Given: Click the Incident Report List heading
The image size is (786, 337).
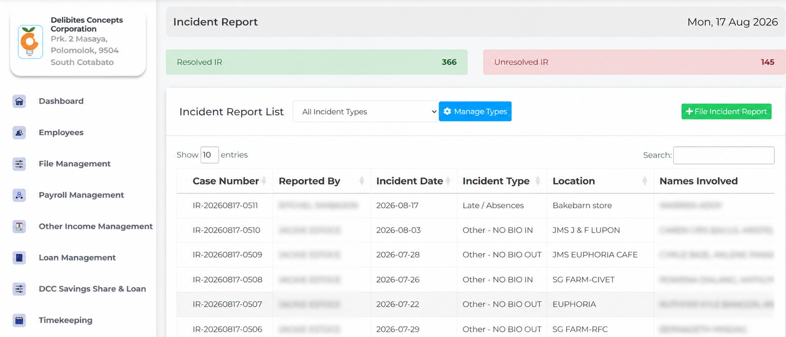Looking at the screenshot, I should [231, 112].
